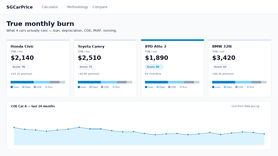278x156 pixels.
Task: Click last data point on COE chart
Action: click(x=264, y=134)
